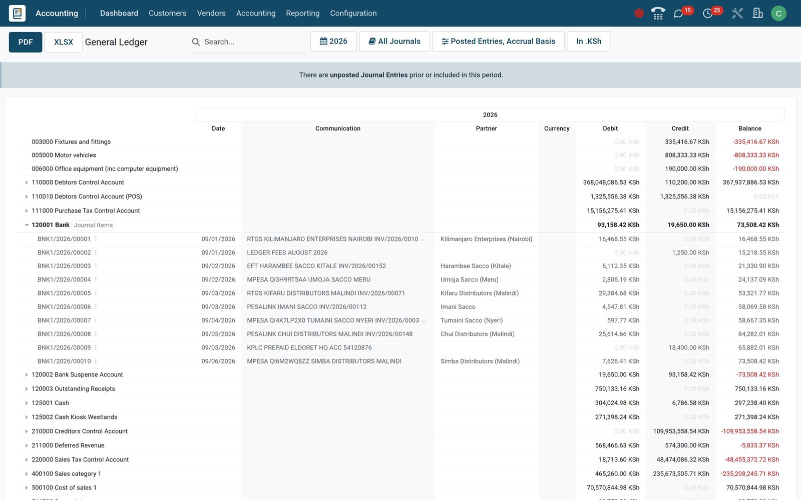801x500 pixels.
Task: Expand 120002 Bank Suspense Account
Action: (27, 374)
